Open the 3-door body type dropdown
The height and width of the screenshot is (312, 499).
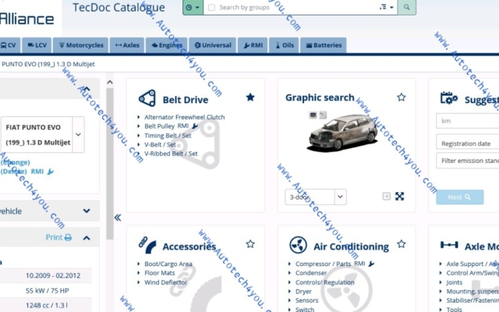point(340,197)
